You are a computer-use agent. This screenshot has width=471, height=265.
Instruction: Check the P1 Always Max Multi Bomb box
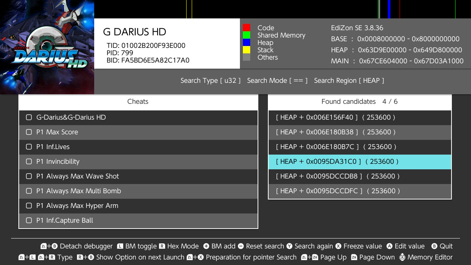29,191
